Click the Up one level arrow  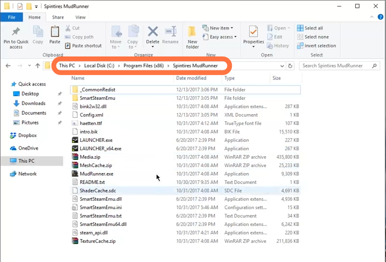pos(38,65)
